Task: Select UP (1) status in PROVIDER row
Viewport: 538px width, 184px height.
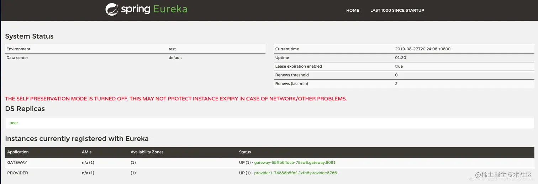Action: pos(244,173)
